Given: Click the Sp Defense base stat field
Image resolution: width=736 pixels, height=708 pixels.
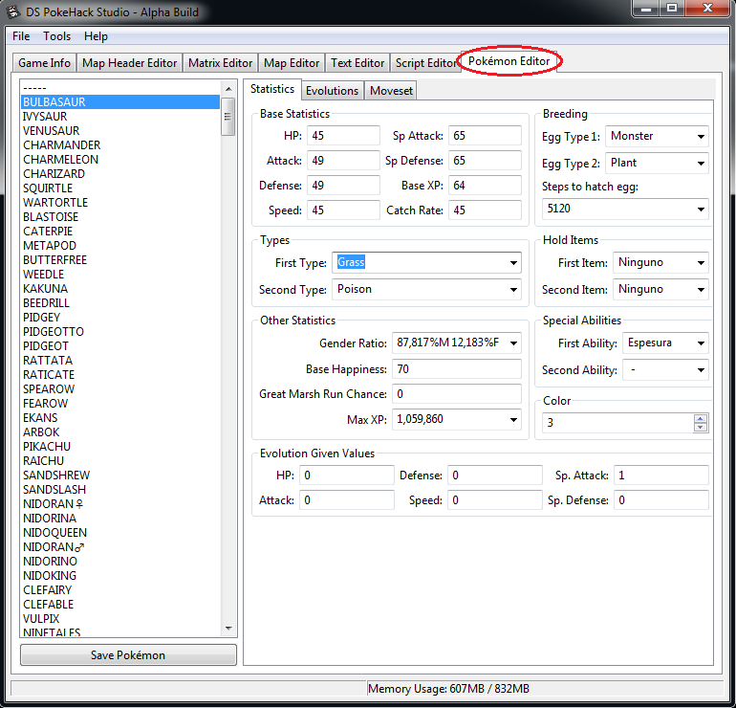Looking at the screenshot, I should click(x=485, y=160).
